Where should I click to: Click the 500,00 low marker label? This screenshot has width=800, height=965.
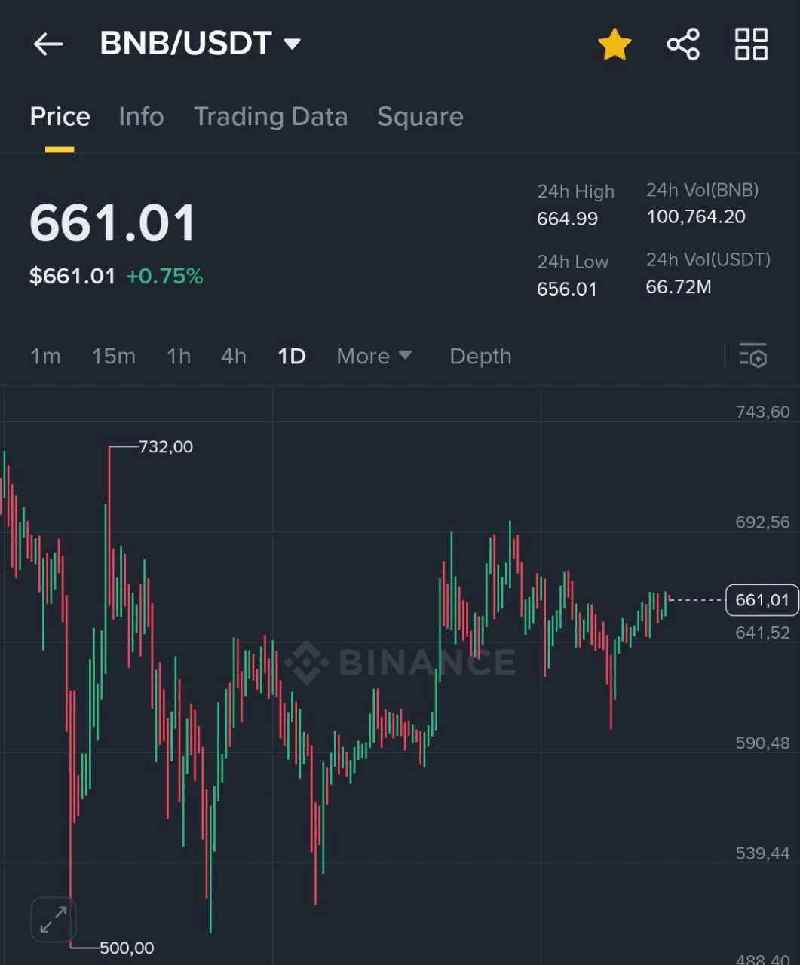point(127,948)
